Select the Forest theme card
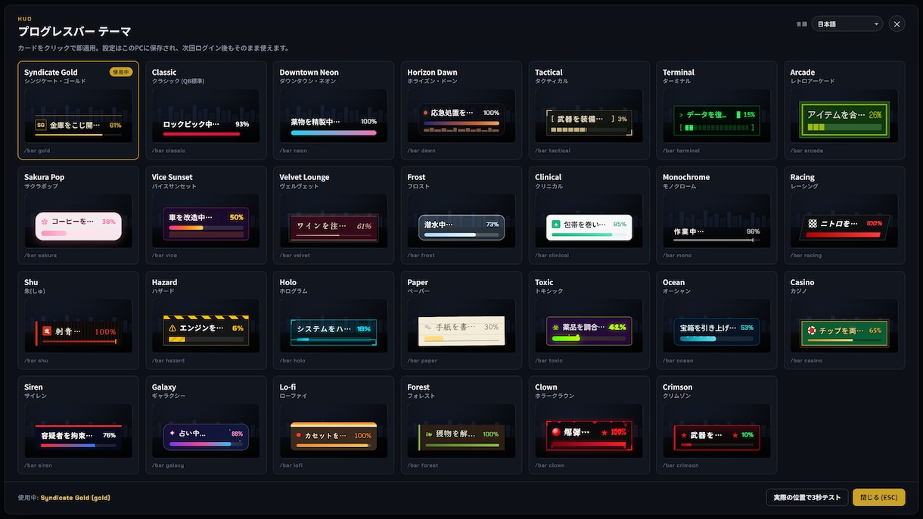The width and height of the screenshot is (923, 519). 461,425
